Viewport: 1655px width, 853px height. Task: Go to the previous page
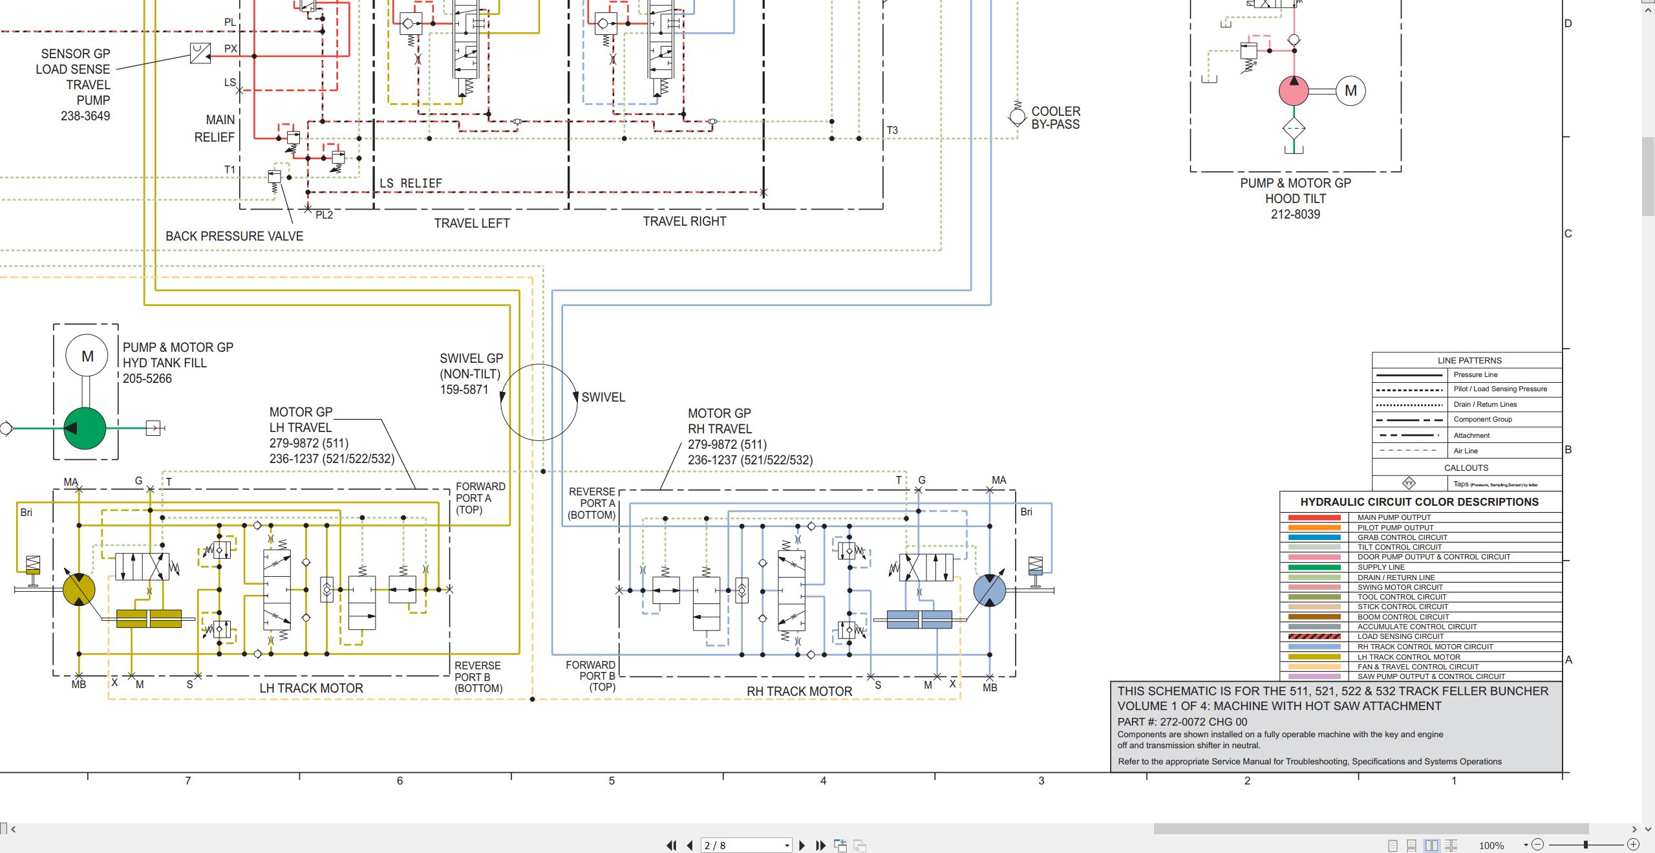coord(690,845)
